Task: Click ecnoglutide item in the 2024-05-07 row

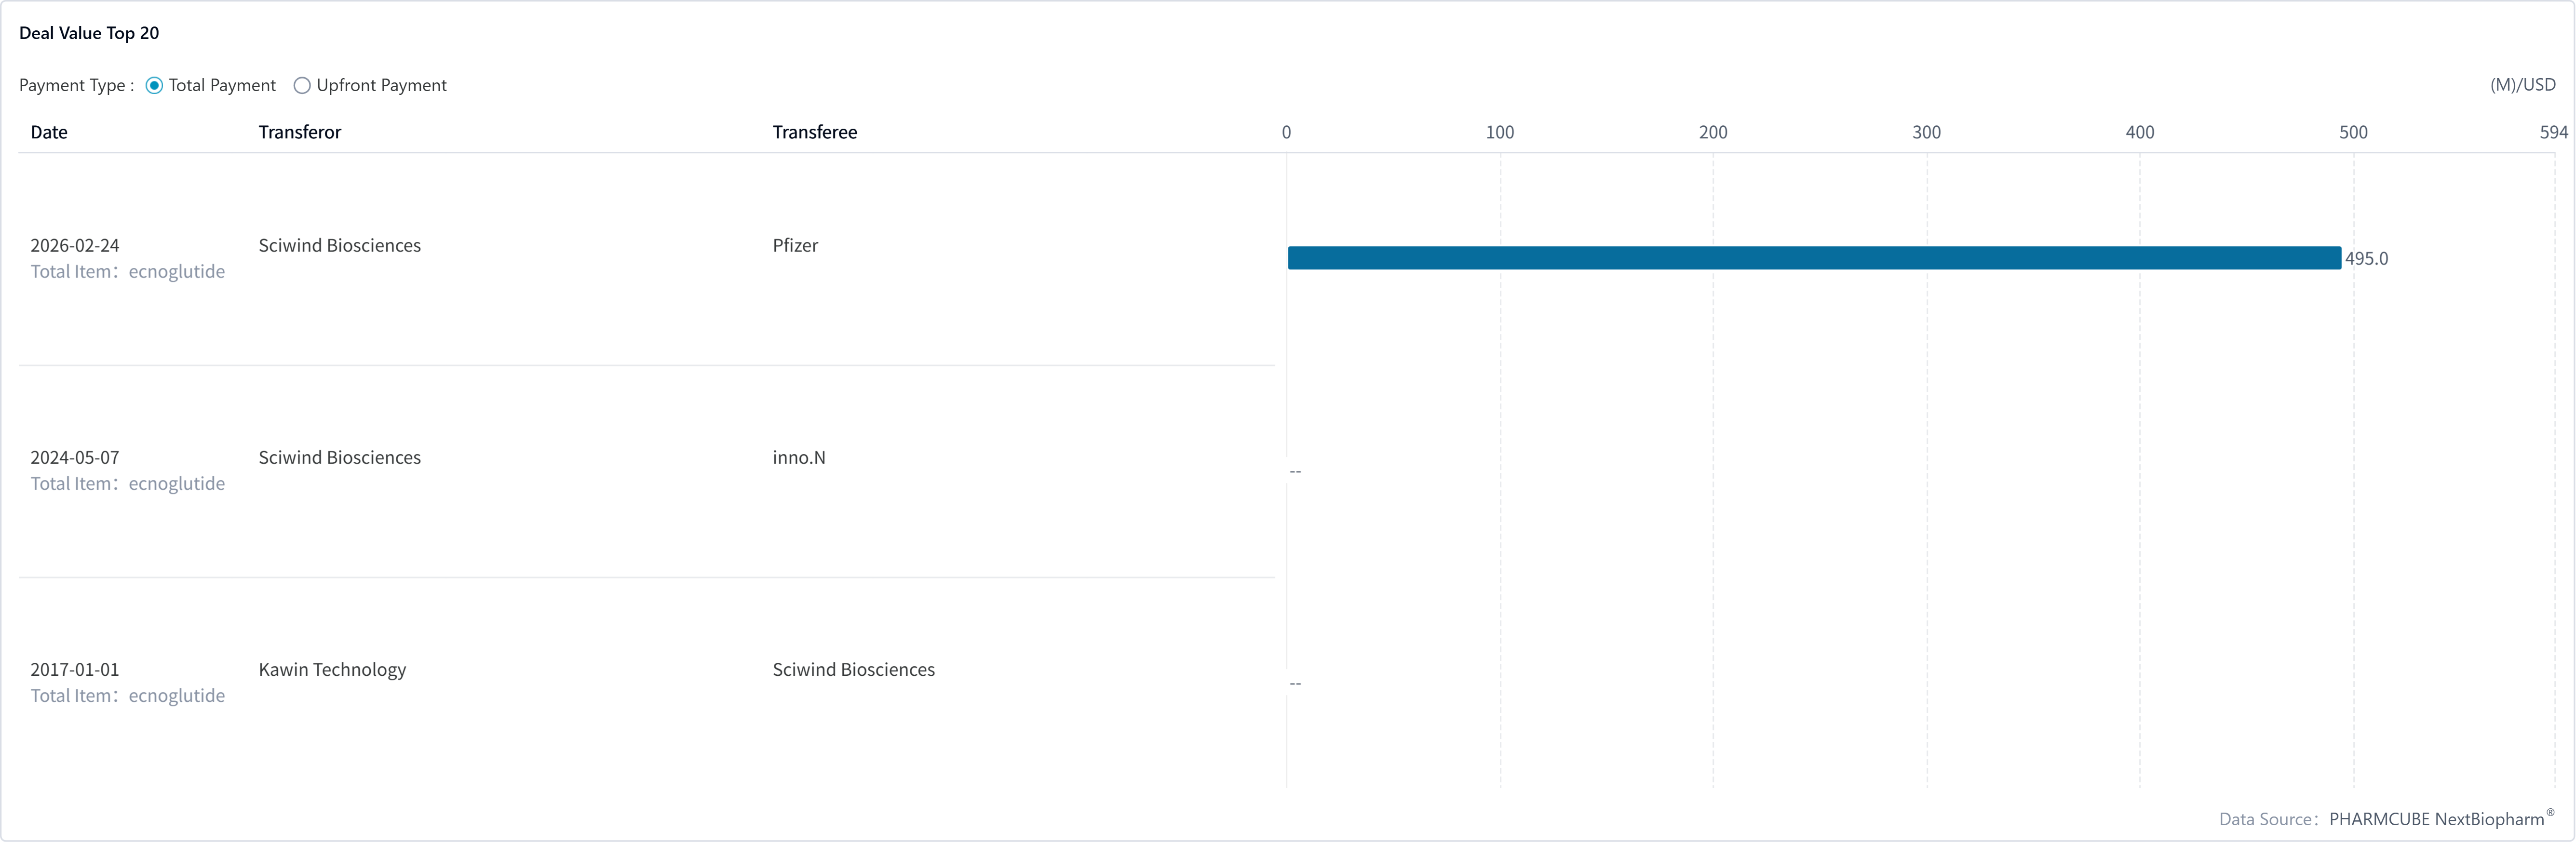Action: coord(176,484)
